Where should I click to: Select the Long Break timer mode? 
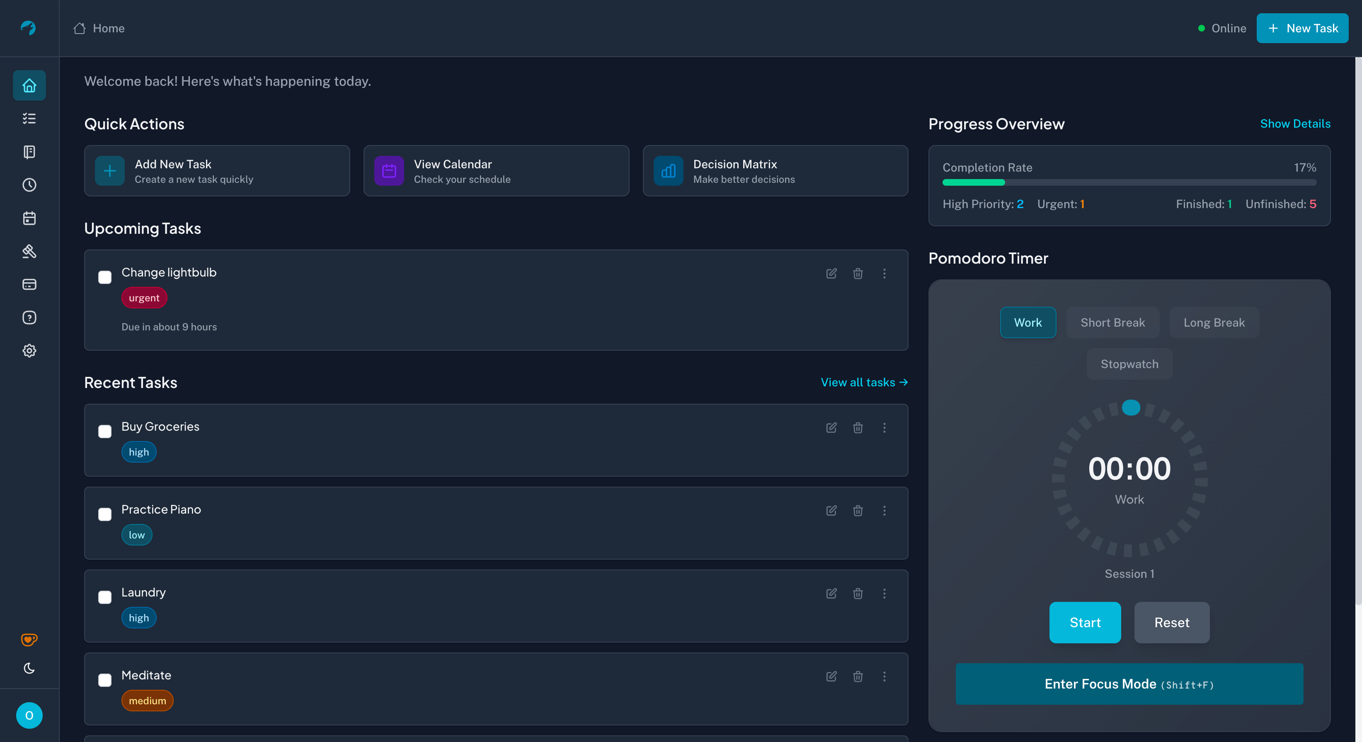tap(1214, 323)
